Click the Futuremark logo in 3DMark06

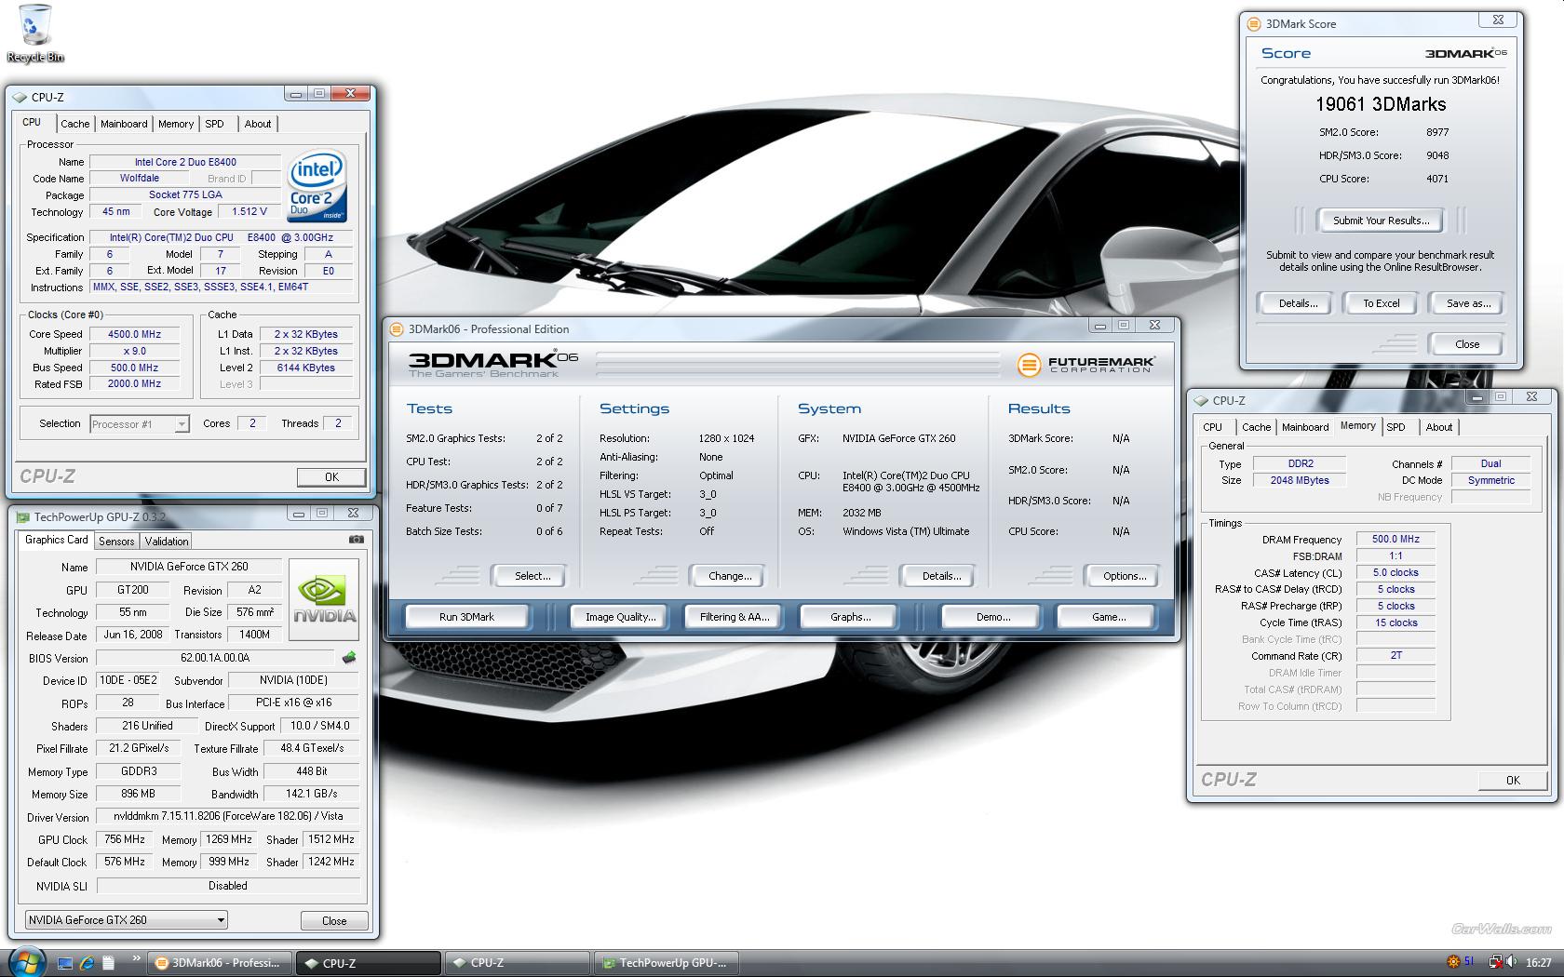point(1085,365)
